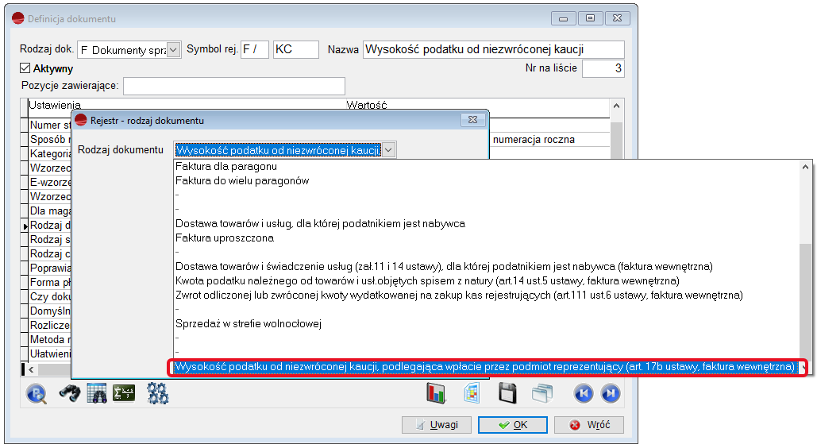Viewport: 817px width, 448px height.
Task: Collapse the Rodzaj dokumentu combo box arrow
Action: [x=389, y=150]
